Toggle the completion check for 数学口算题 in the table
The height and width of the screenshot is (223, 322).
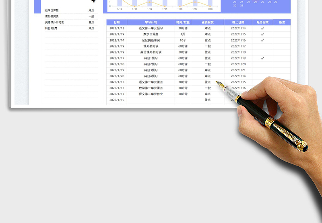(x=262, y=35)
